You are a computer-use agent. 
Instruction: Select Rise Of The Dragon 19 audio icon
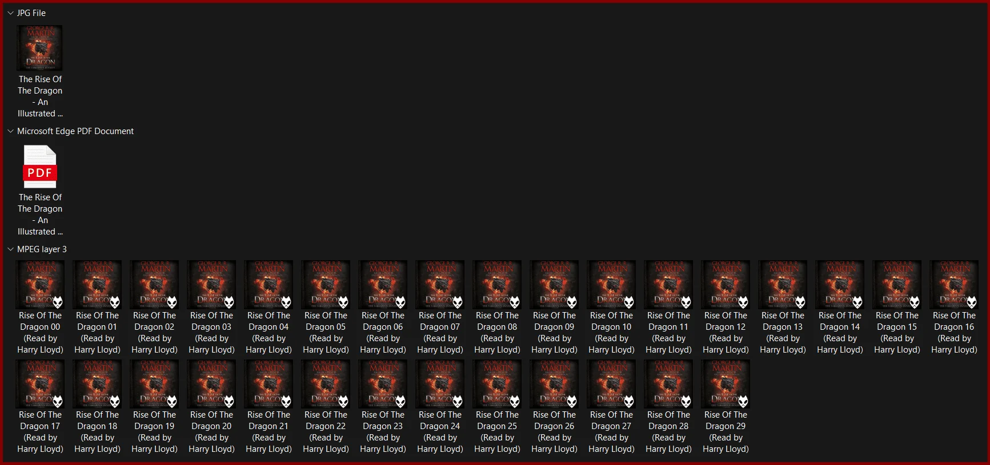click(154, 384)
